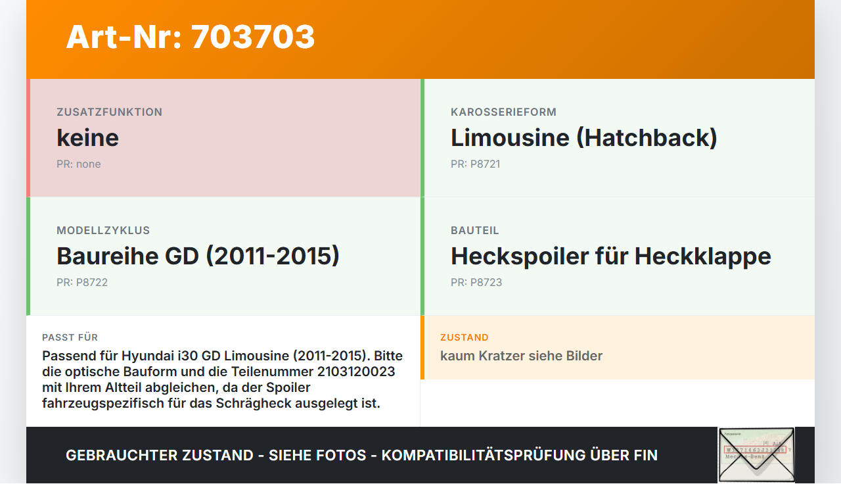Click 'PR: none' under keine
841x484 pixels.
pos(79,164)
